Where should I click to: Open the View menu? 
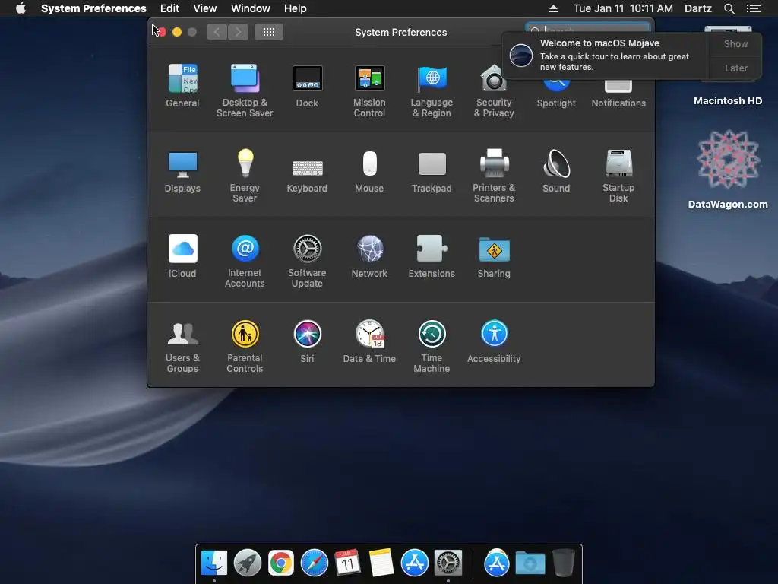(205, 8)
